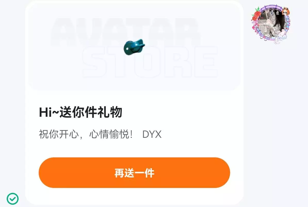
Task: Click the Hi~送你件礼物 title
Action: click(x=80, y=112)
